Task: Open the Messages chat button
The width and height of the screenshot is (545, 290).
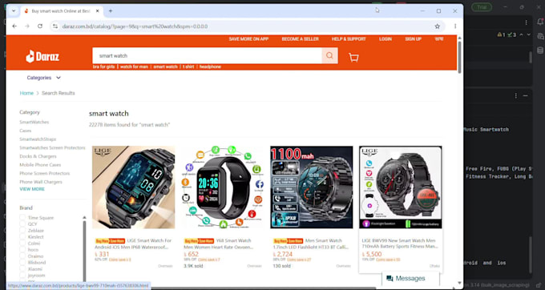Action: (x=411, y=279)
